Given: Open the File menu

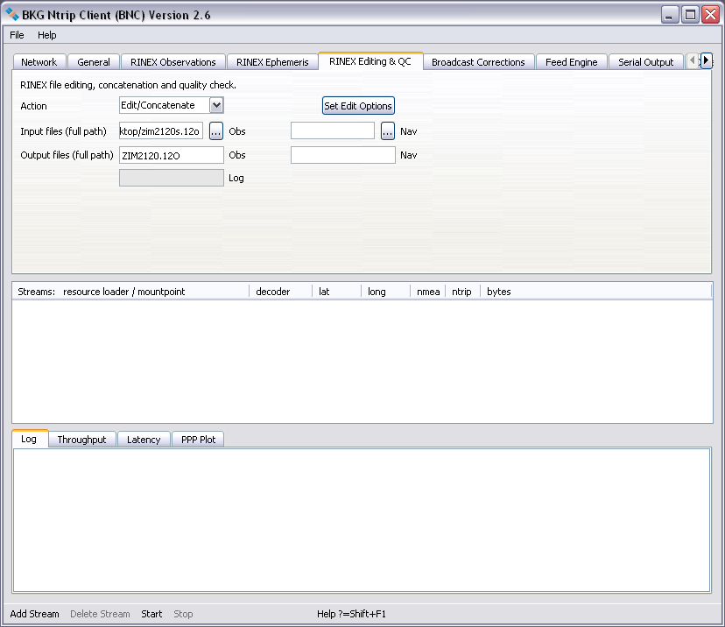Looking at the screenshot, I should [17, 35].
